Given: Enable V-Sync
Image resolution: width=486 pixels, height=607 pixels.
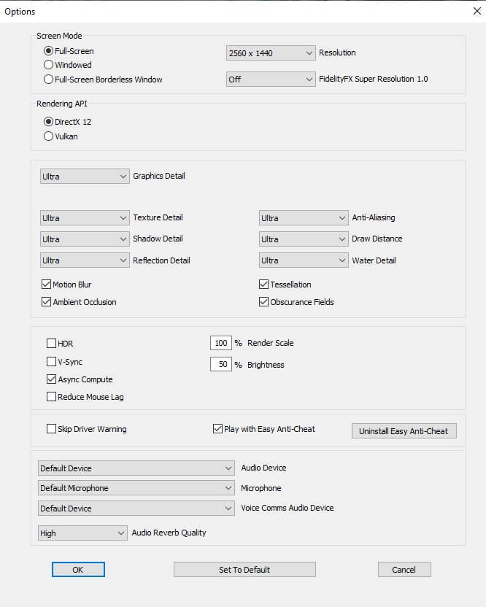Looking at the screenshot, I should [x=51, y=361].
